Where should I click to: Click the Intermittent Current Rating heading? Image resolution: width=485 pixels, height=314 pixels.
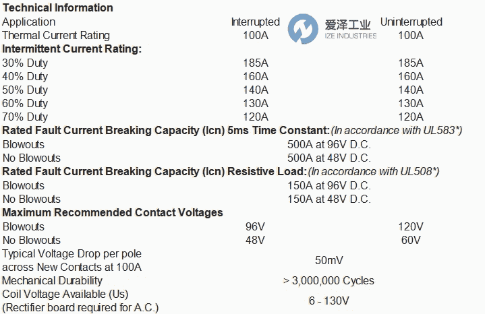[x=72, y=49]
